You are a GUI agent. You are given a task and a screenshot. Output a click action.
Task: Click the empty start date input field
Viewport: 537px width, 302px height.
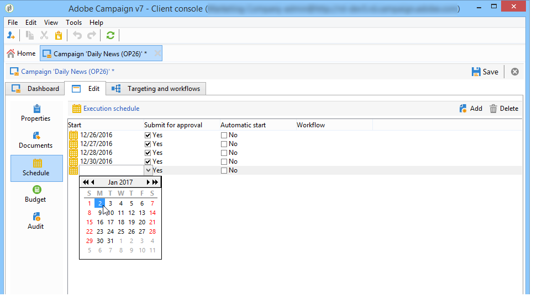pyautogui.click(x=112, y=170)
